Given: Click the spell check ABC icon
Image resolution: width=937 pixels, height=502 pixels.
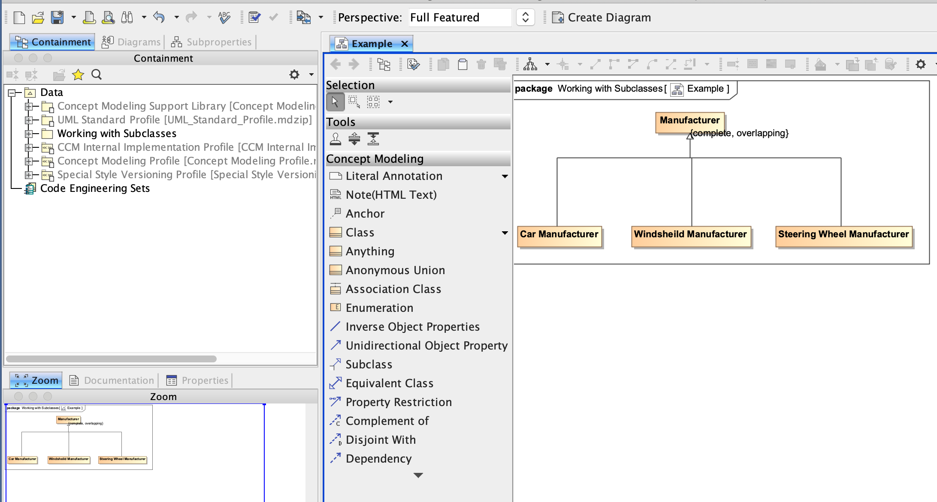Looking at the screenshot, I should pyautogui.click(x=224, y=18).
